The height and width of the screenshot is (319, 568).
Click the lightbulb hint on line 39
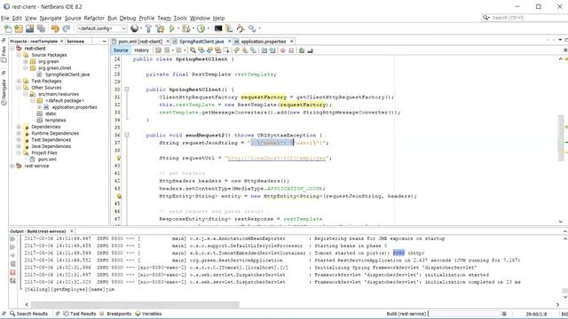pyautogui.click(x=118, y=158)
